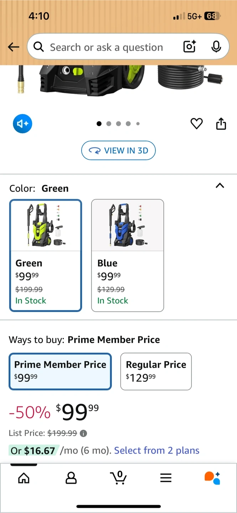Tap the List Price info icon
This screenshot has height=513, width=237.
83,433
